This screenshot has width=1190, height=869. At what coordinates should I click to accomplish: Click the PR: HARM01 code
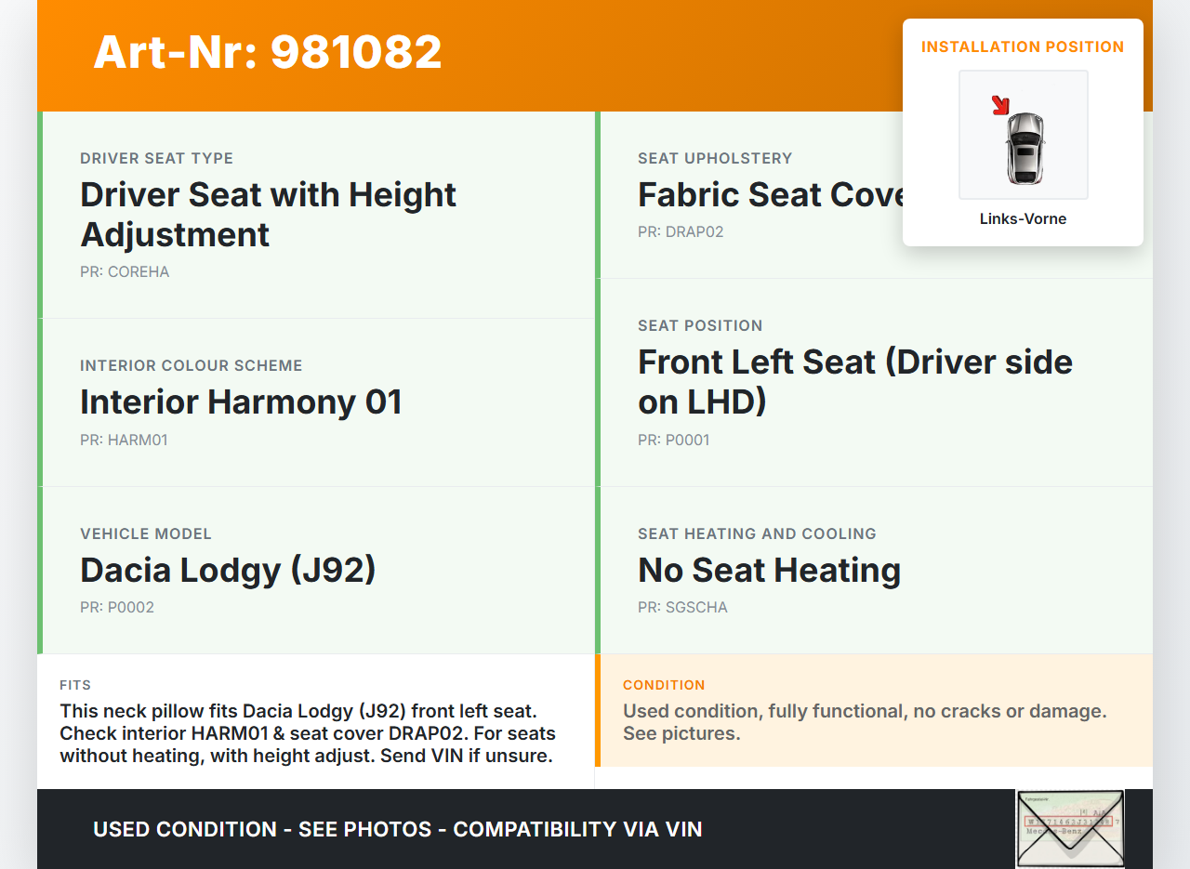tap(124, 440)
